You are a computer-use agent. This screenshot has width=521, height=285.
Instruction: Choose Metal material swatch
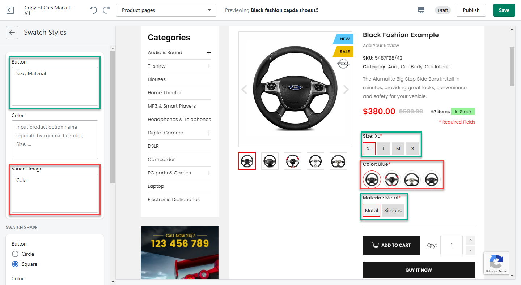[x=372, y=210]
